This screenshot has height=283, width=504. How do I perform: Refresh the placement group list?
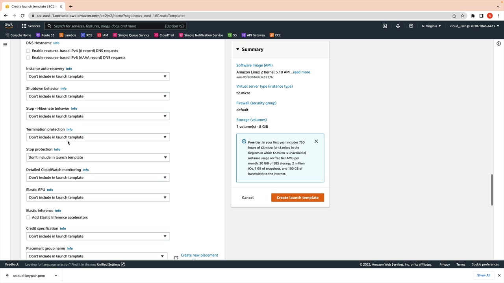176,257
